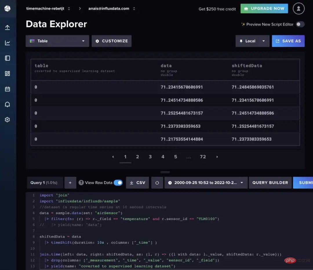Go to results page 1
This screenshot has height=270, width=313.
125,157
